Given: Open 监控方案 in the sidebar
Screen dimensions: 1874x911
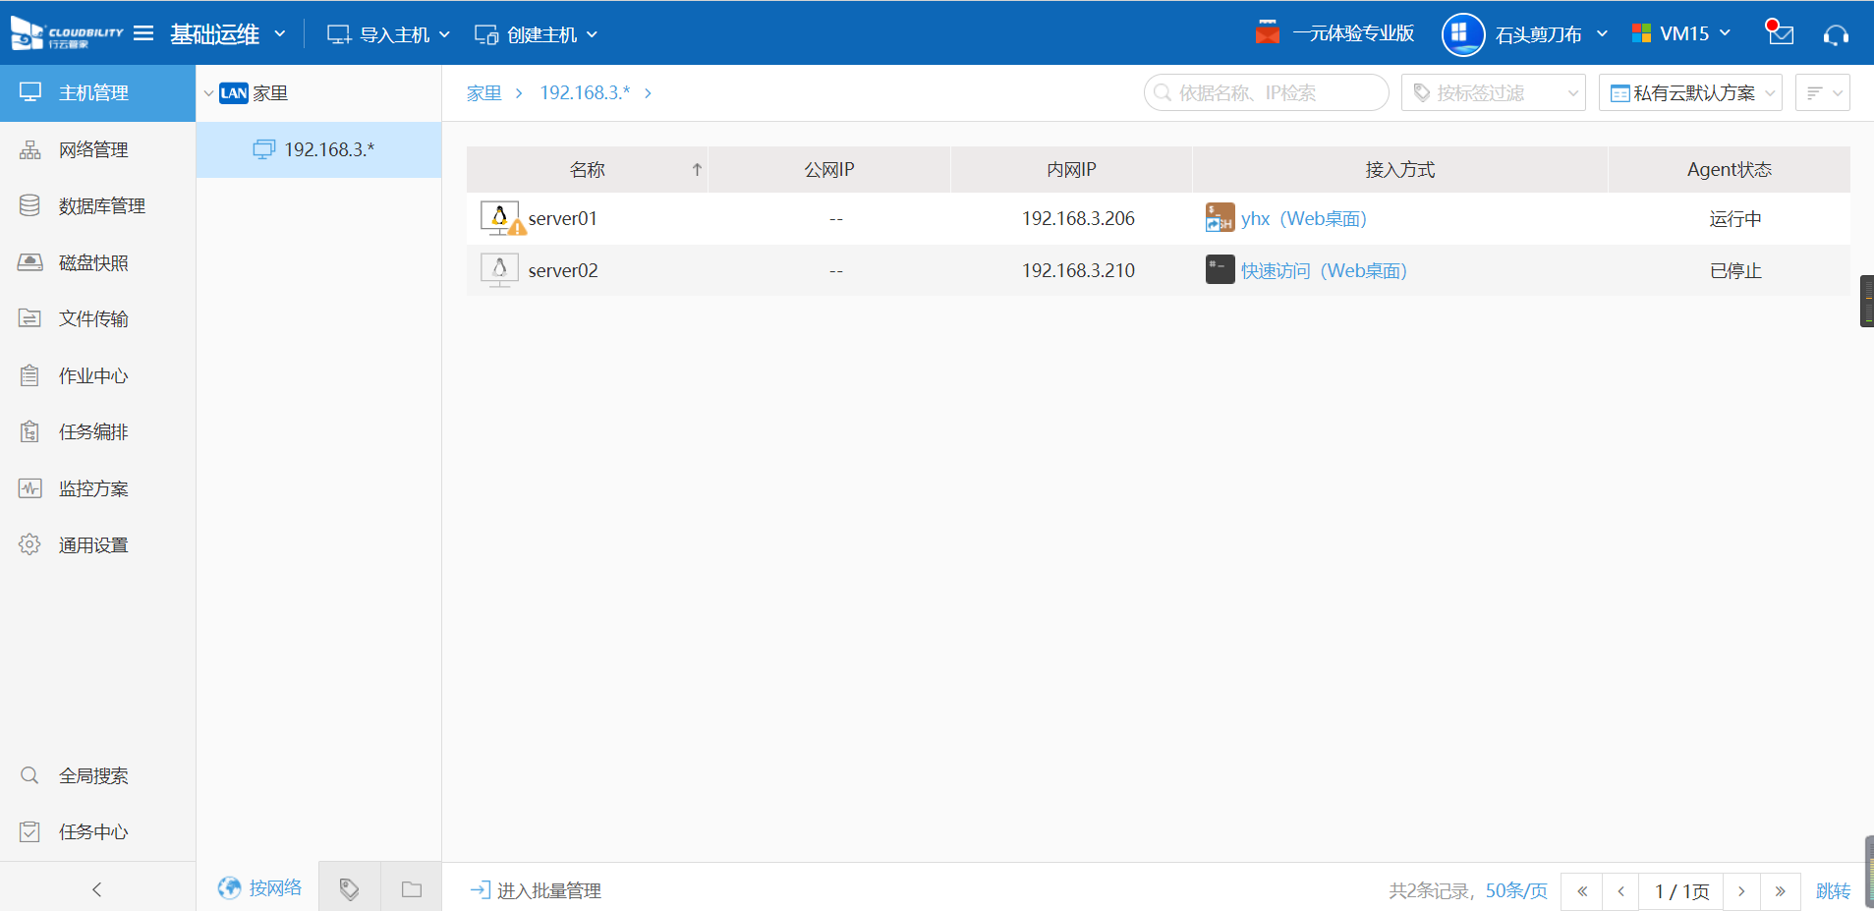Looking at the screenshot, I should [98, 488].
